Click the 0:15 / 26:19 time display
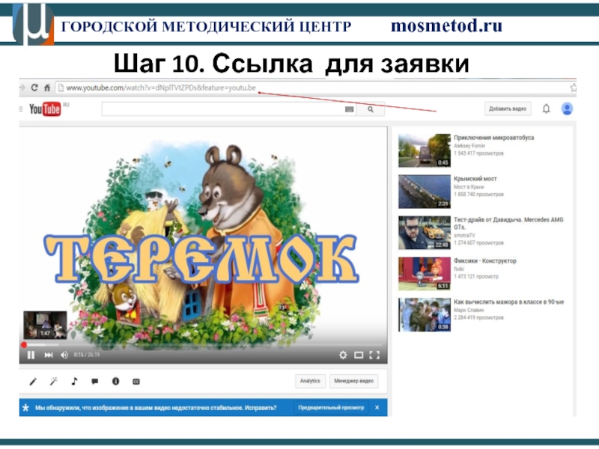The width and height of the screenshot is (599, 449). point(87,355)
